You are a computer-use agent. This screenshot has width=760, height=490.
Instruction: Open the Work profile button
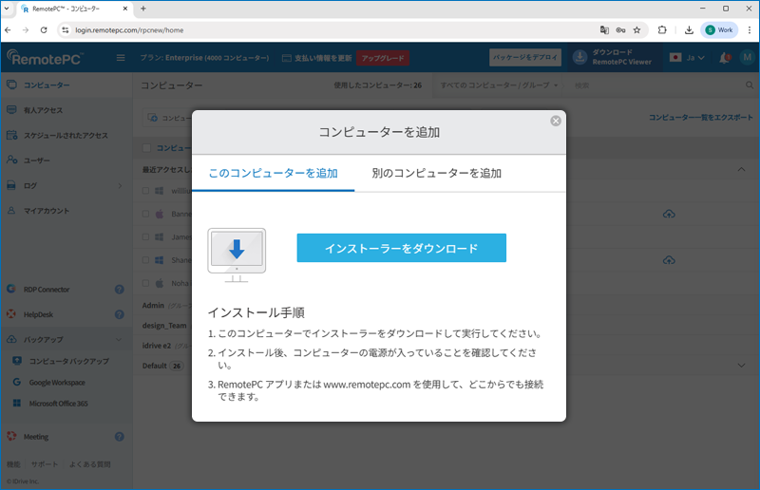[x=719, y=30]
